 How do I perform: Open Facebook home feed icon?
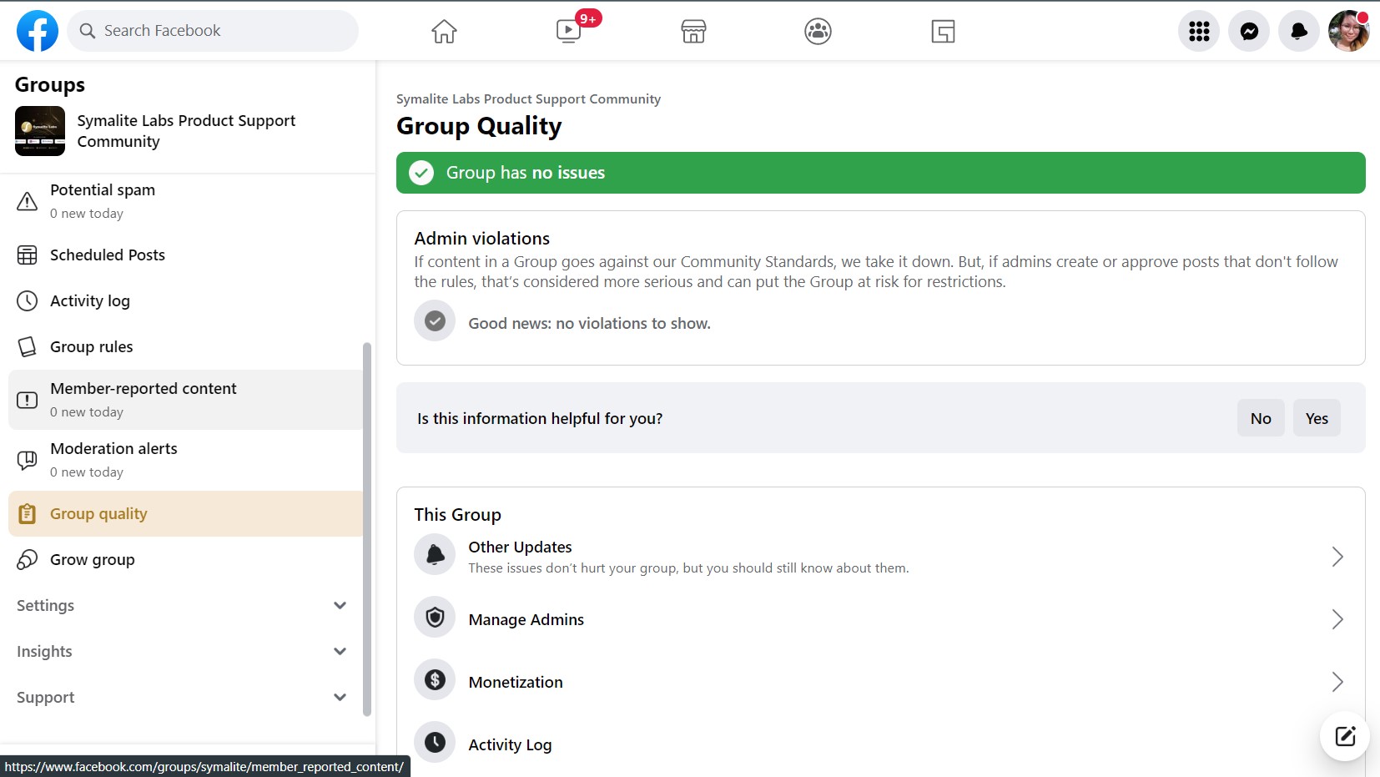click(x=444, y=31)
